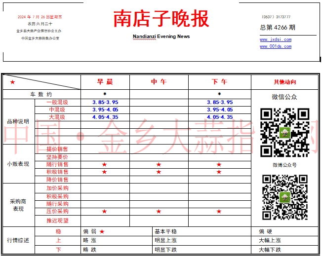Click the 中混级 row label
The width and height of the screenshot is (322, 258).
click(x=57, y=110)
